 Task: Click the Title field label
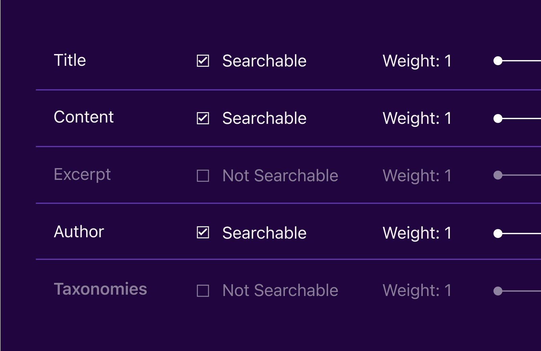click(70, 60)
